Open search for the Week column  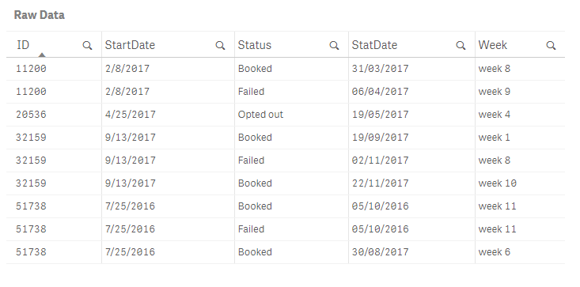(x=551, y=45)
